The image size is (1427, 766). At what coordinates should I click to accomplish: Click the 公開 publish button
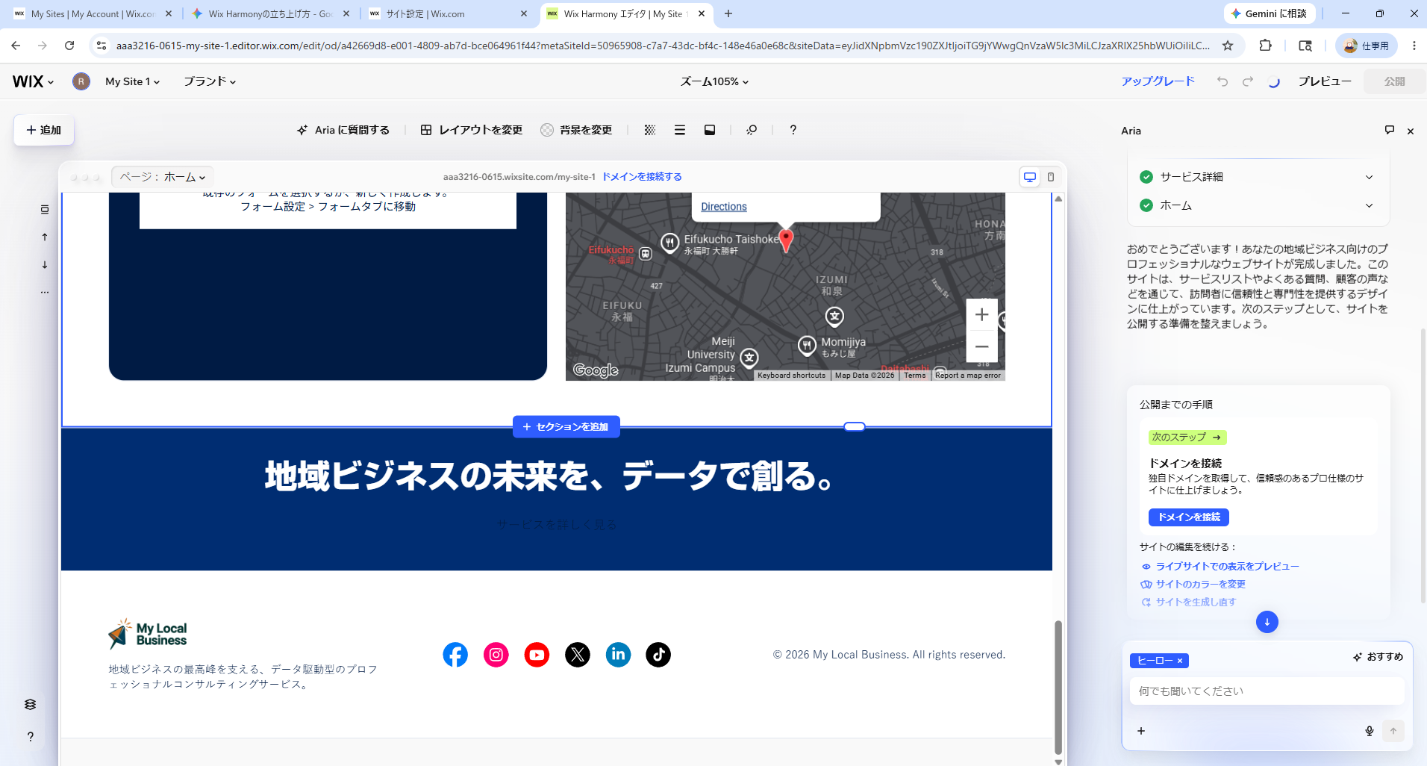pos(1394,81)
